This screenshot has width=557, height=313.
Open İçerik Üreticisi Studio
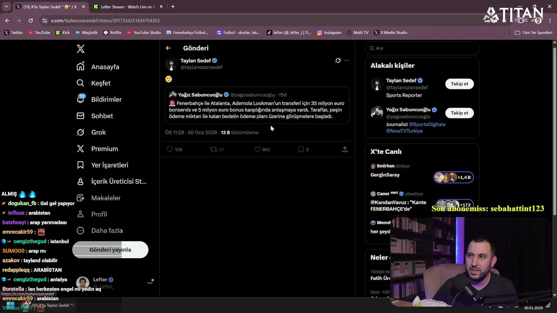(111, 181)
